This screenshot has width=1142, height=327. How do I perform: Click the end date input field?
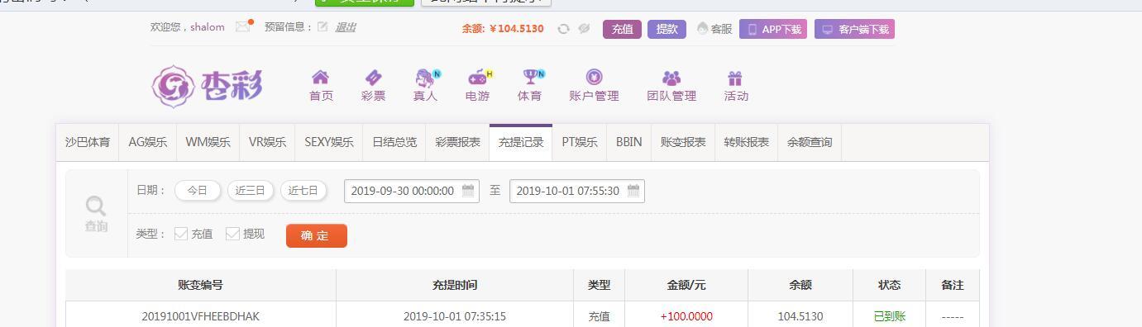(577, 191)
